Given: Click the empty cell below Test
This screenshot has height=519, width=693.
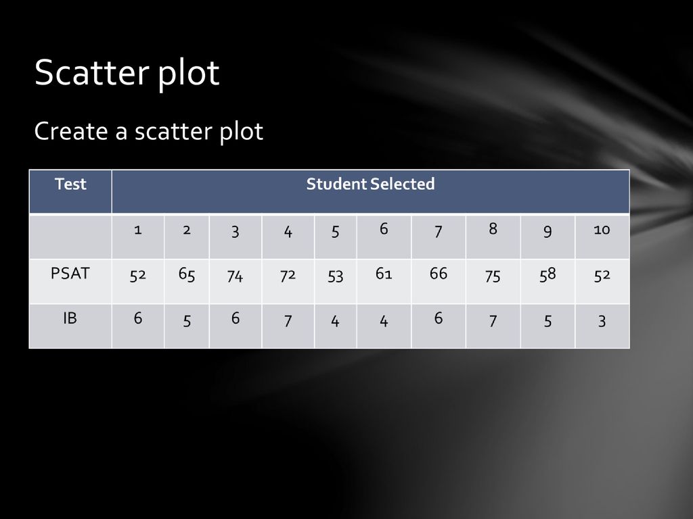Looking at the screenshot, I should [70, 236].
